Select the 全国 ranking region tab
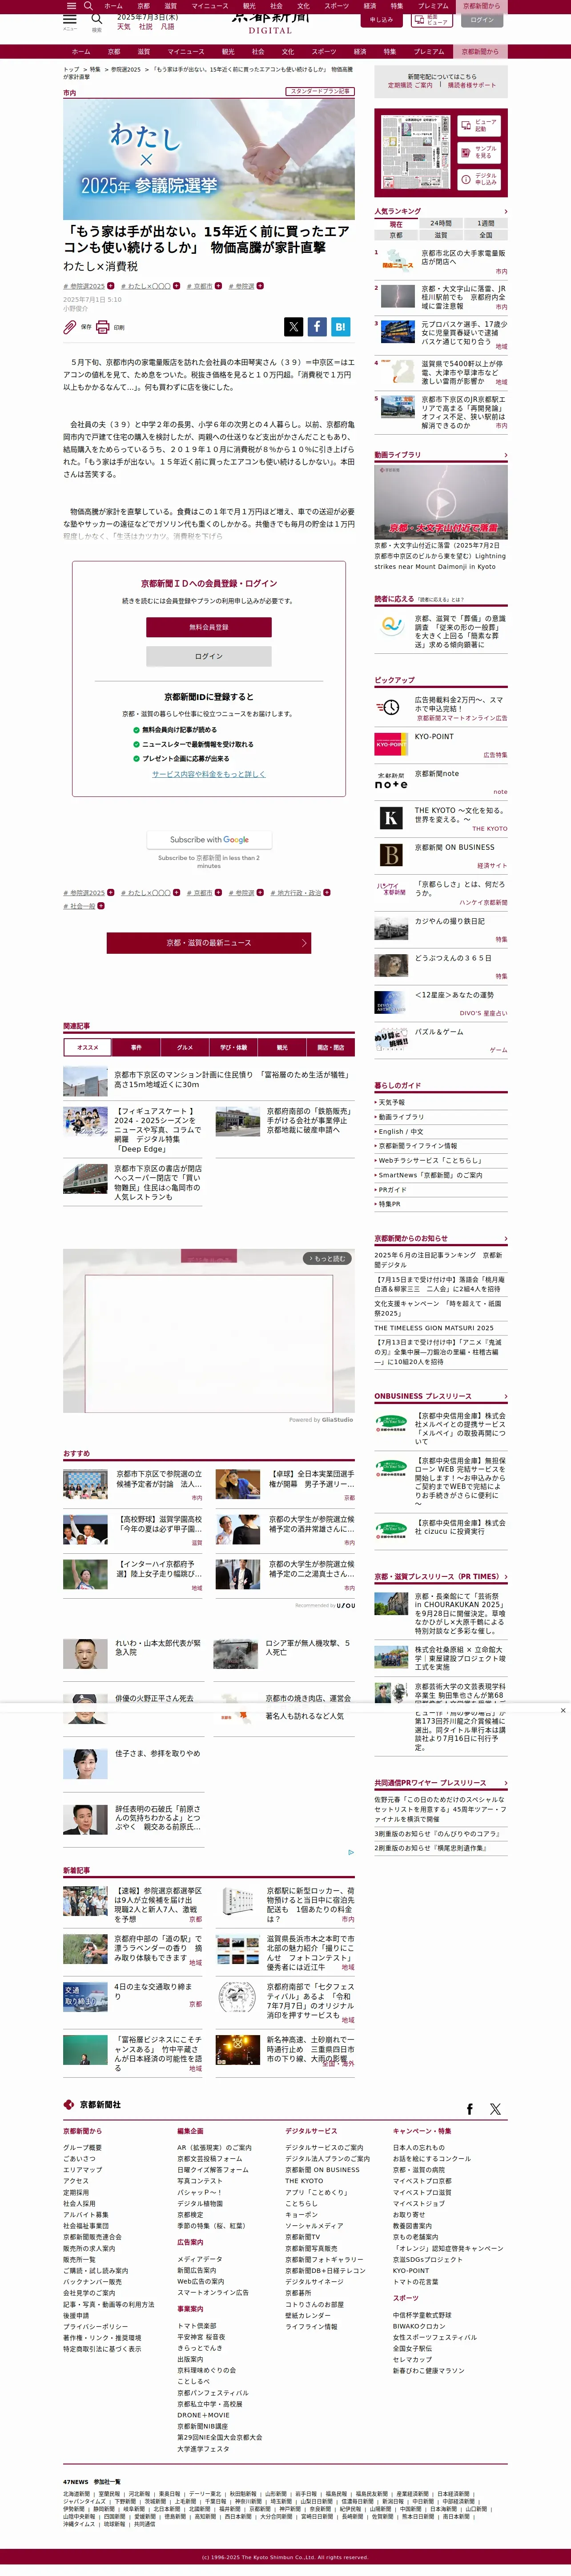The image size is (571, 2576). tap(485, 235)
